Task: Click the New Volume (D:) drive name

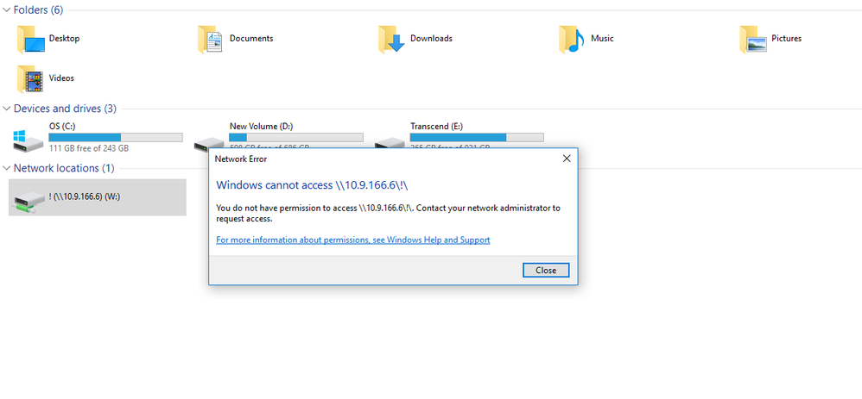Action: click(261, 126)
